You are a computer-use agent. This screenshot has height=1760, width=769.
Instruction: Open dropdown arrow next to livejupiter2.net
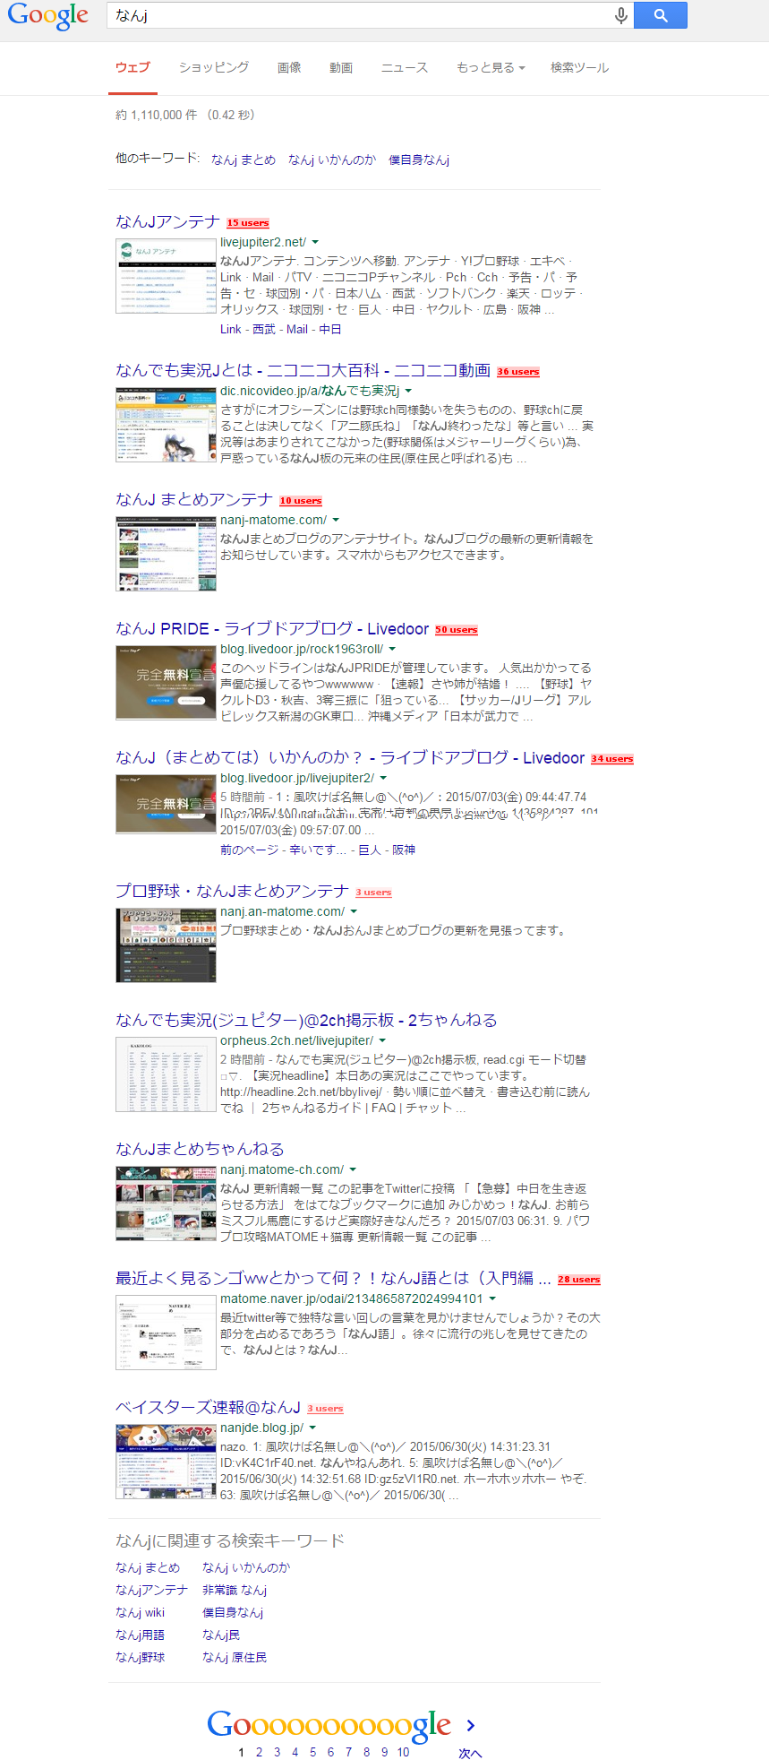[x=315, y=243]
